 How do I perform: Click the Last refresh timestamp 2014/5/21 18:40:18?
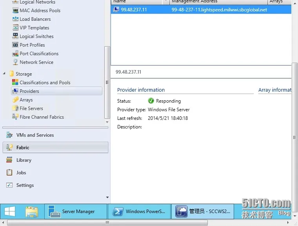(168, 118)
